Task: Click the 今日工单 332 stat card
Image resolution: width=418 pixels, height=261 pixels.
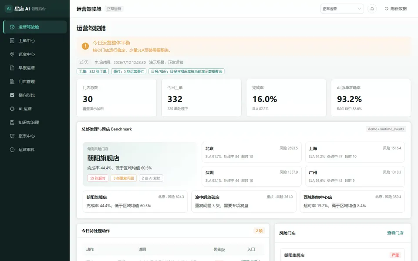Action: click(x=201, y=98)
